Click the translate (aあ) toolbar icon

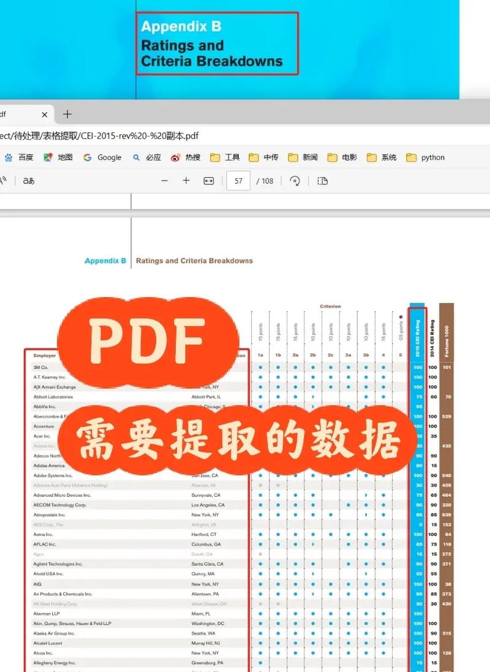tap(29, 181)
